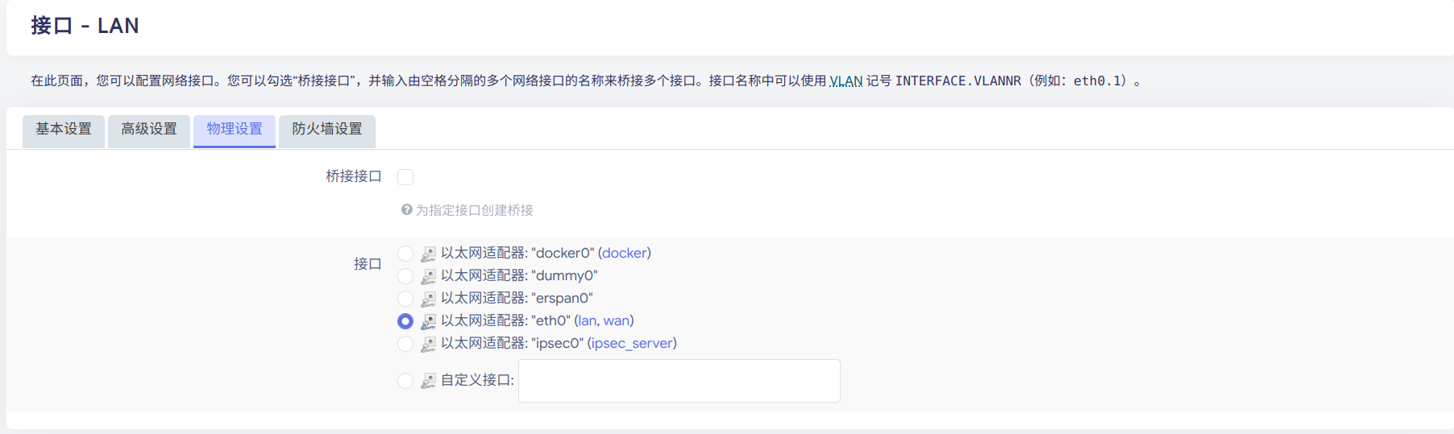Switch to the 基本设置 tab
This screenshot has height=434, width=1454.
coord(64,130)
